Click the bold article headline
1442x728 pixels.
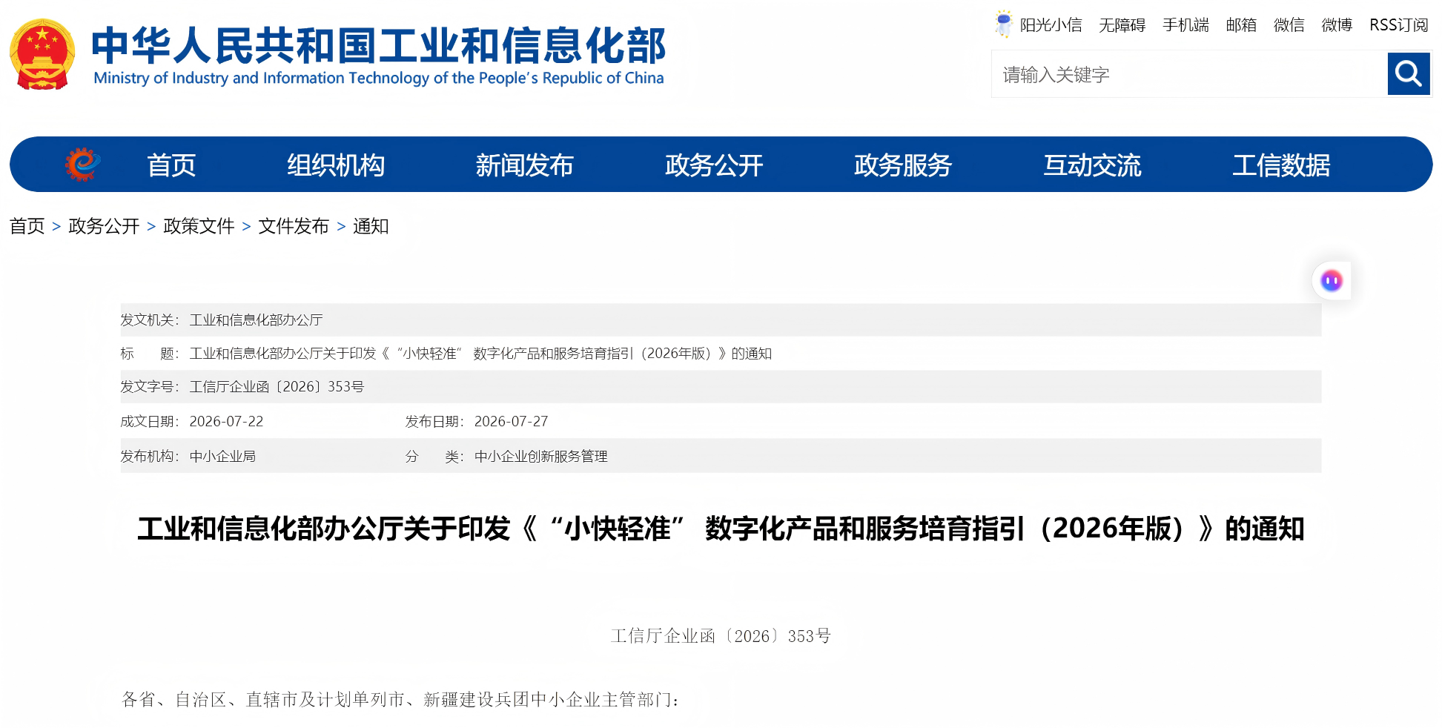click(x=721, y=529)
